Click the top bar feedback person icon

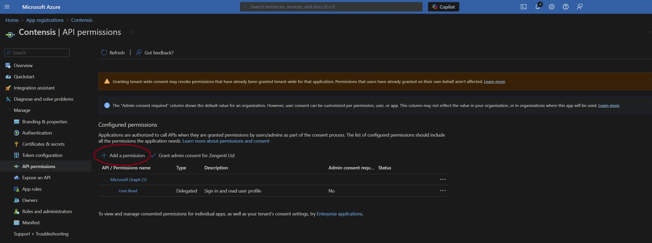(x=579, y=7)
